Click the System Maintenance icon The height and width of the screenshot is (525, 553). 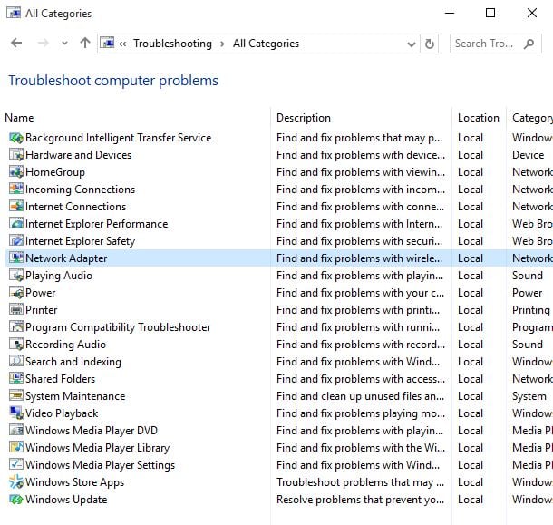coord(16,396)
